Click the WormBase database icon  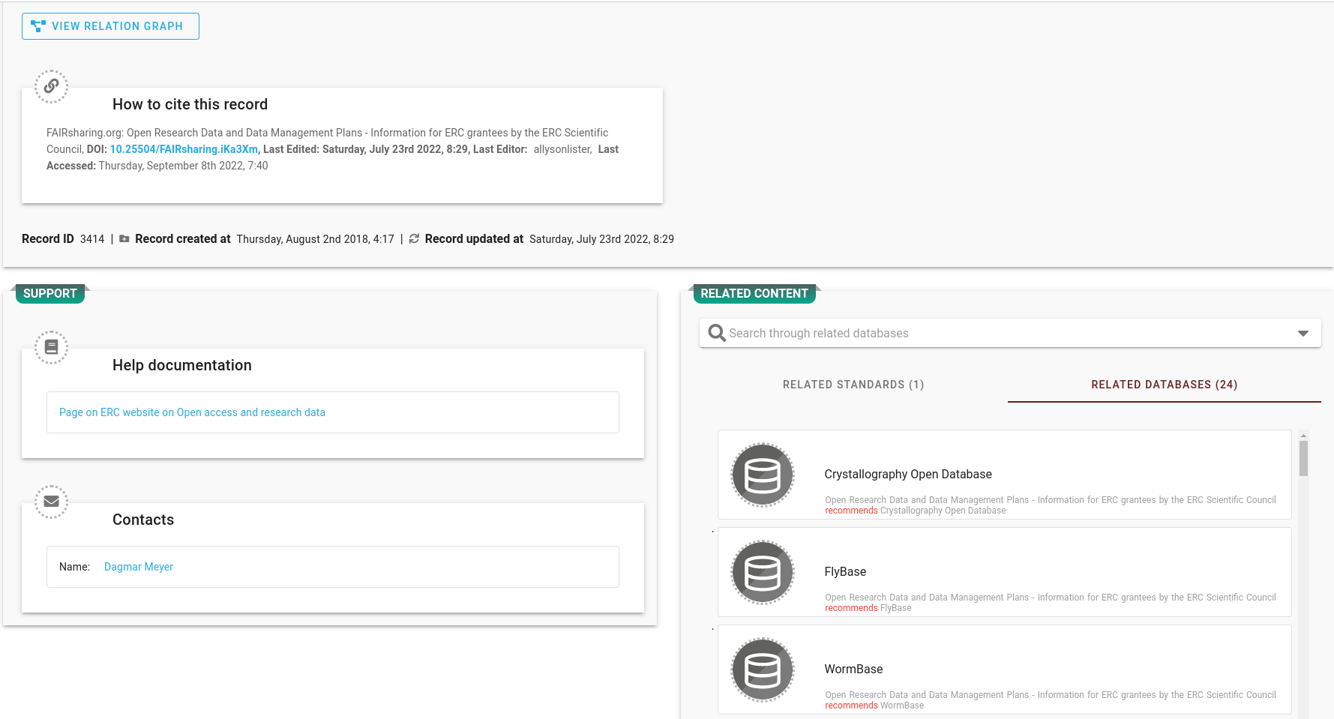[763, 670]
